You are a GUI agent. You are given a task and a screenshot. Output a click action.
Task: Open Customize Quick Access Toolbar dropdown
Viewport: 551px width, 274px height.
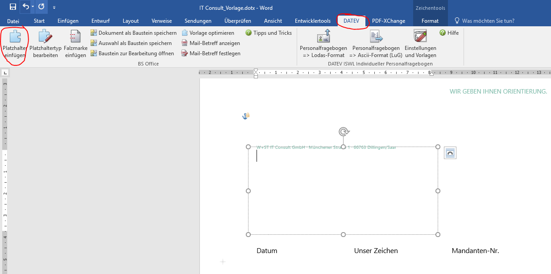[54, 8]
